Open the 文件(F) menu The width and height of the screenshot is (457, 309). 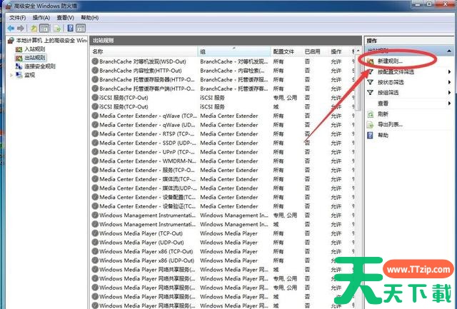pyautogui.click(x=17, y=18)
